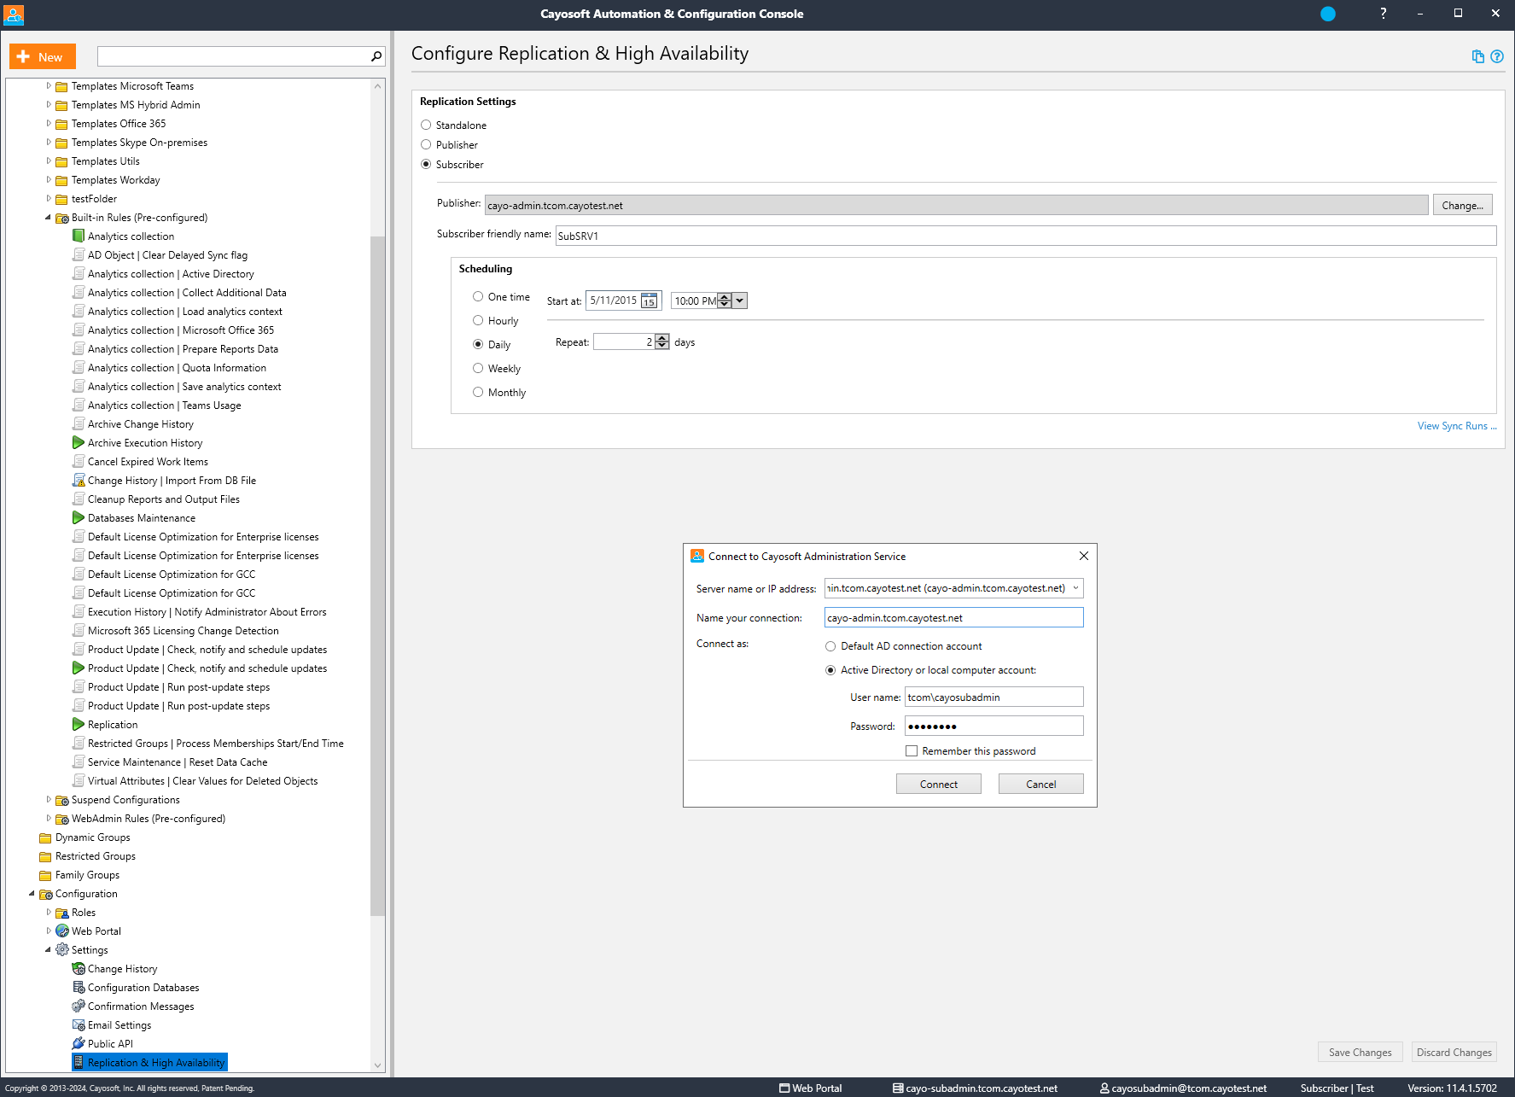This screenshot has width=1515, height=1097.
Task: Open Templates Office 365 folder
Action: click(119, 124)
